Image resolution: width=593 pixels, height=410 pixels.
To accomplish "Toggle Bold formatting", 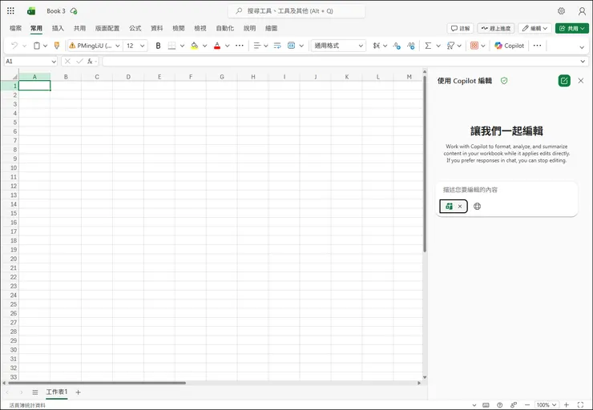I will coord(158,46).
